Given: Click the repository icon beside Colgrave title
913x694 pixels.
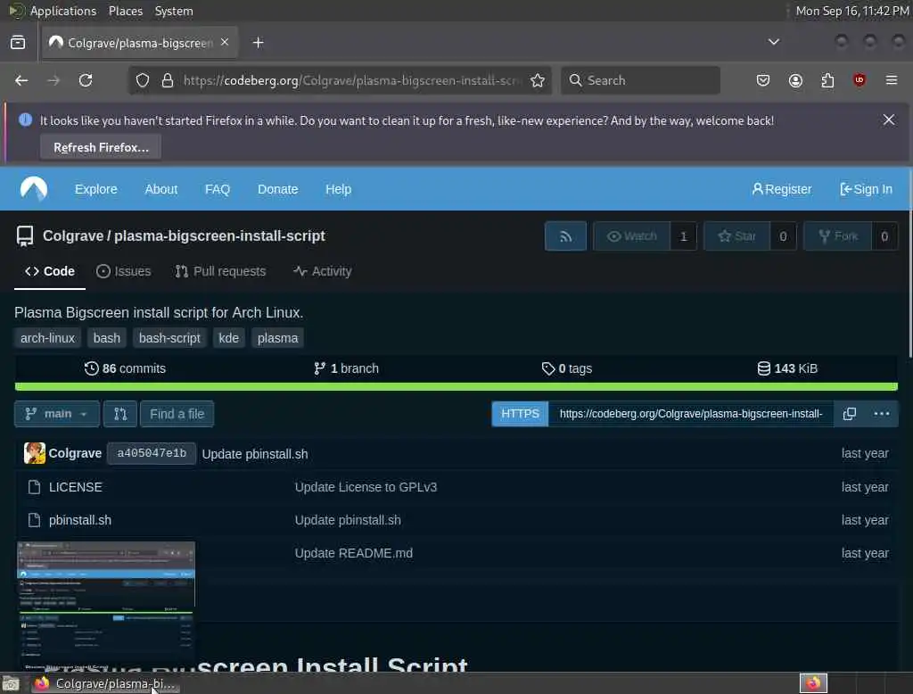Looking at the screenshot, I should [x=25, y=236].
